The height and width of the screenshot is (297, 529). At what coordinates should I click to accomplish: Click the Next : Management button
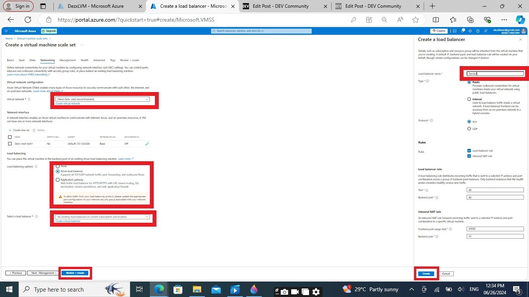click(44, 273)
